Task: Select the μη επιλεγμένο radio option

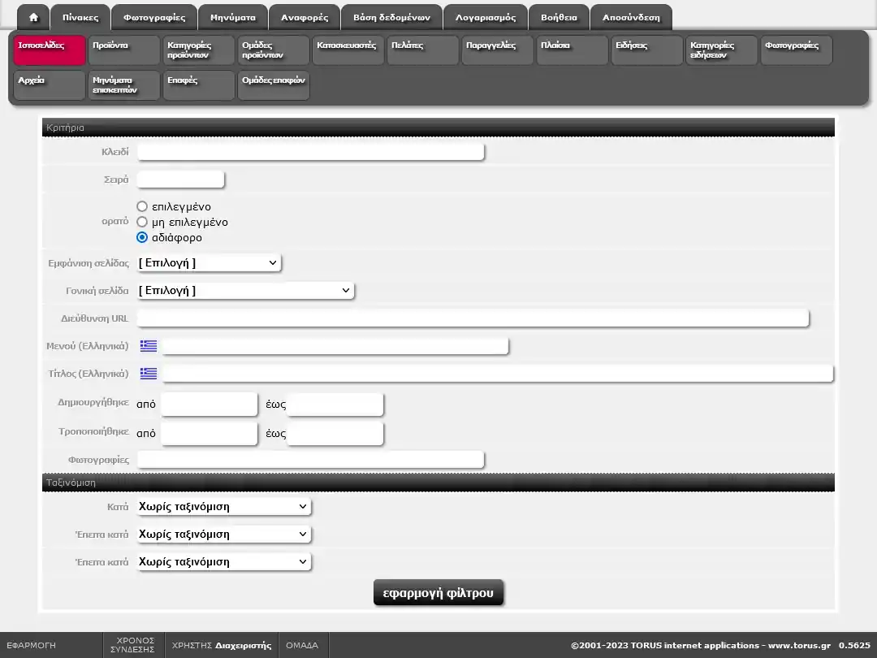Action: click(142, 222)
